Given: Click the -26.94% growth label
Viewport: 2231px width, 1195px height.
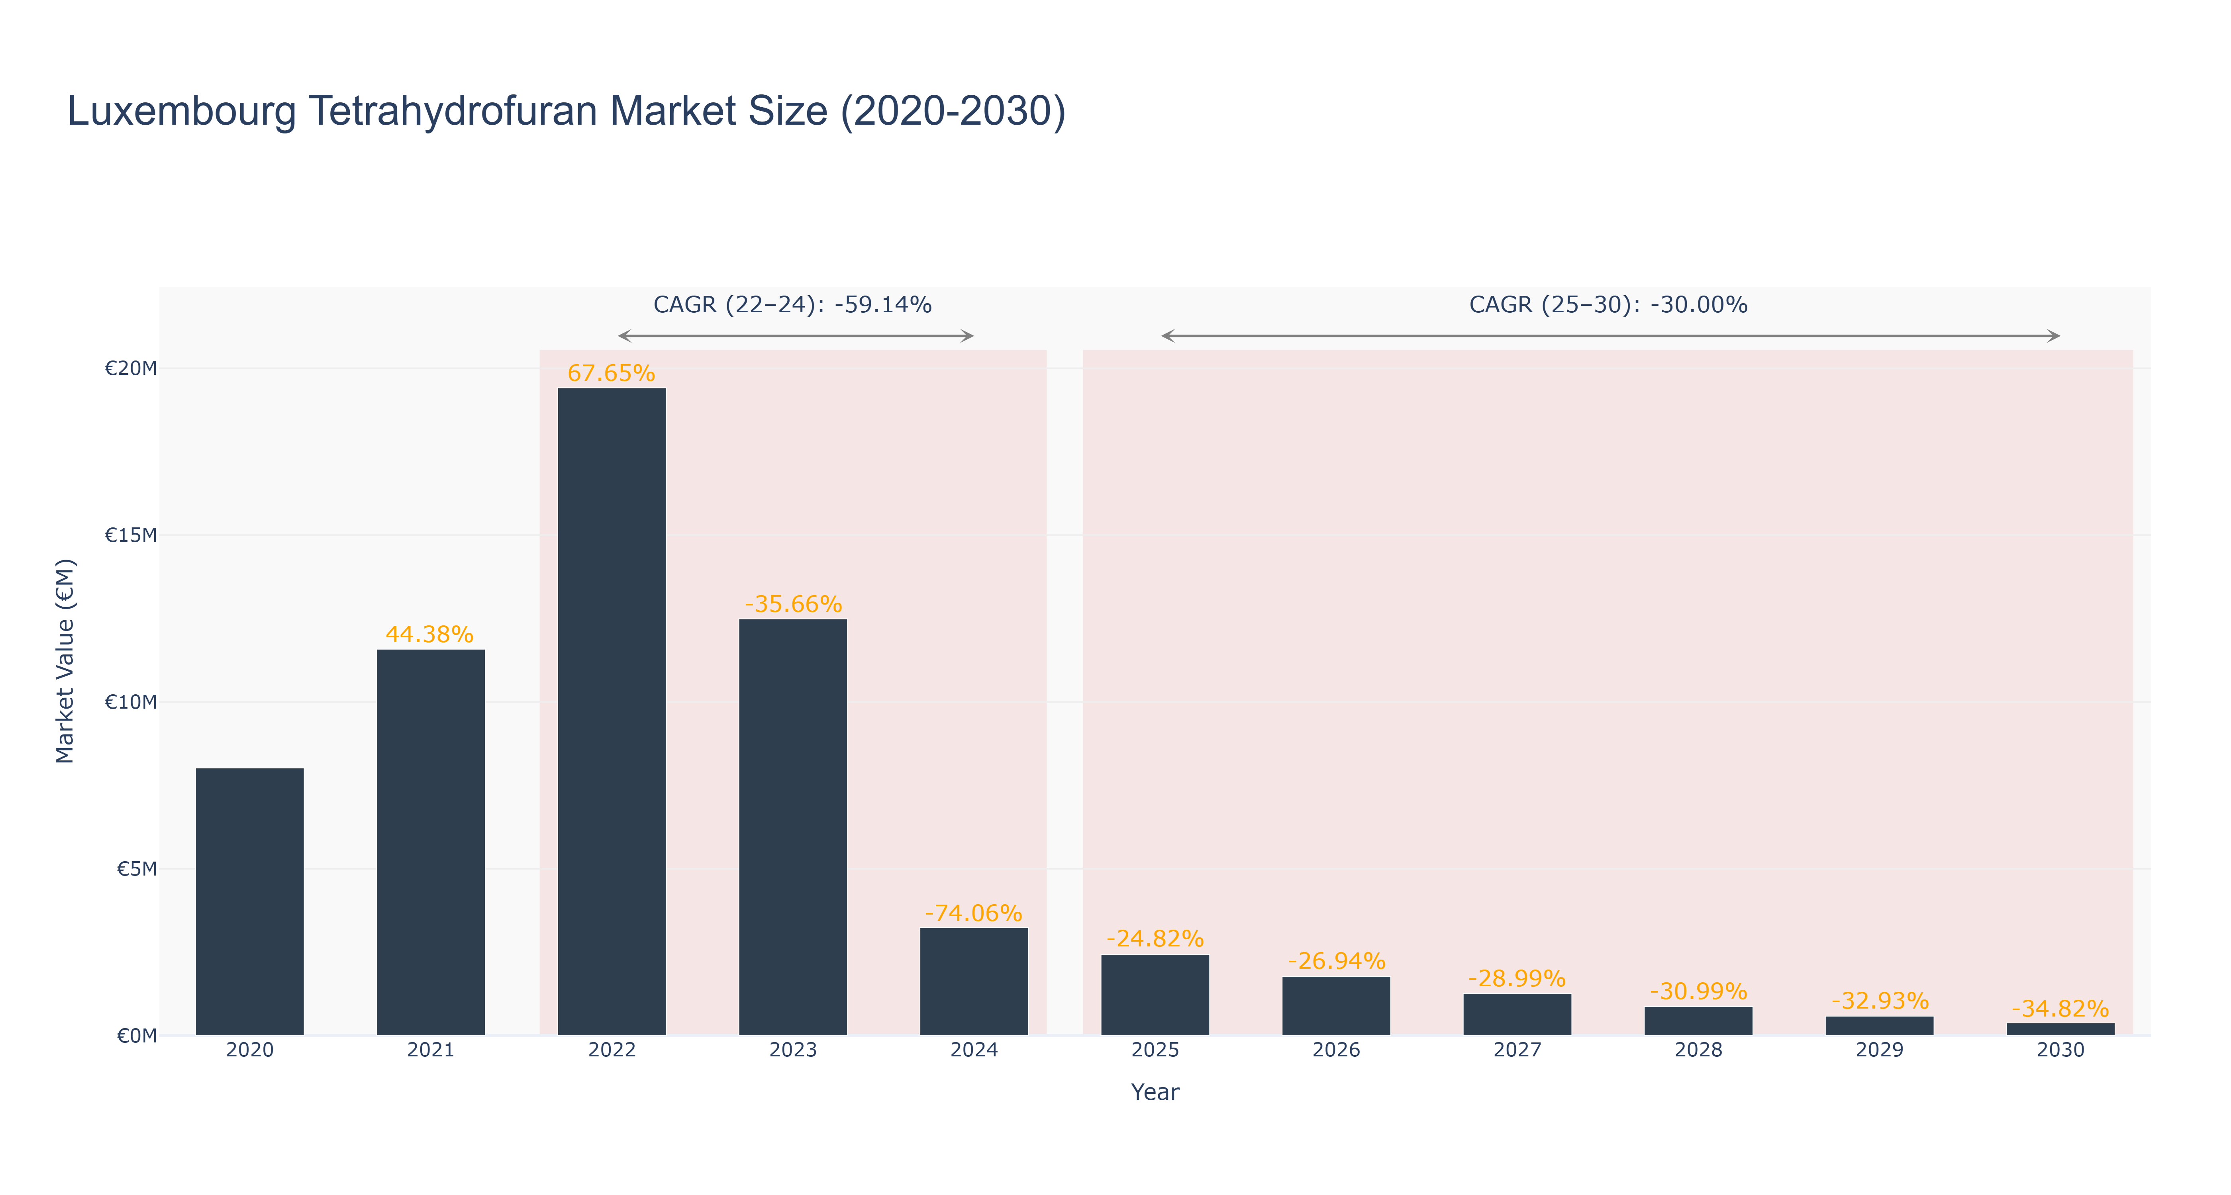Looking at the screenshot, I should (1336, 961).
